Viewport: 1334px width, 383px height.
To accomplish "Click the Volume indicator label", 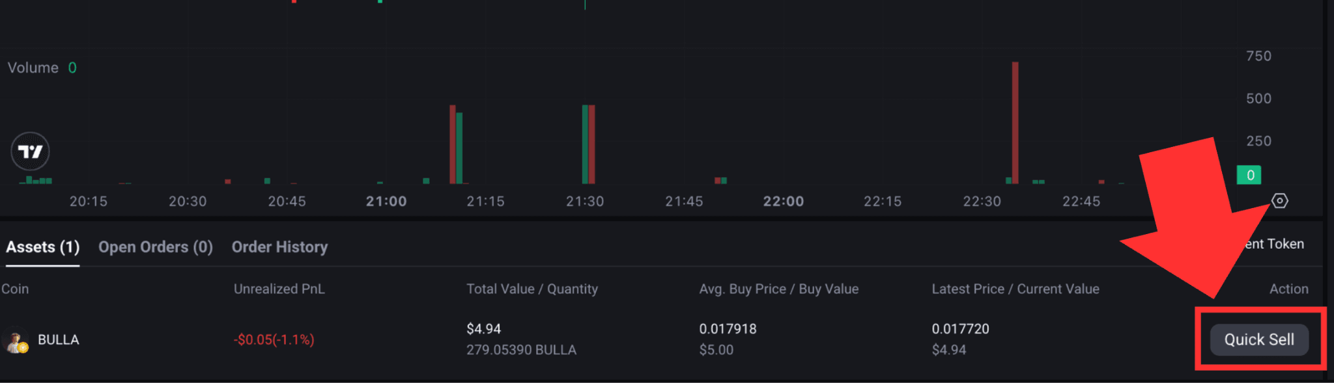I will (33, 68).
